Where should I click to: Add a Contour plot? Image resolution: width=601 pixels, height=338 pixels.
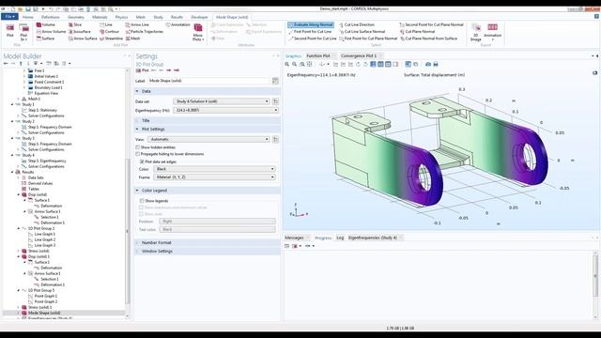click(x=109, y=32)
